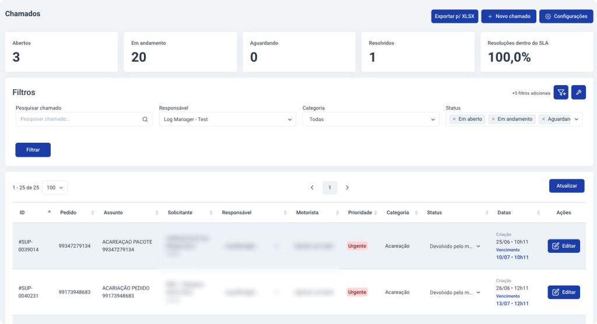This screenshot has height=324, width=597.
Task: Click due date '13/07 • 12h11'
Action: point(512,304)
